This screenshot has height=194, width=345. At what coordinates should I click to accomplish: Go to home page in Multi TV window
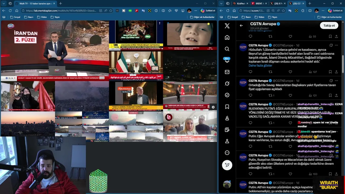[x=16, y=11]
